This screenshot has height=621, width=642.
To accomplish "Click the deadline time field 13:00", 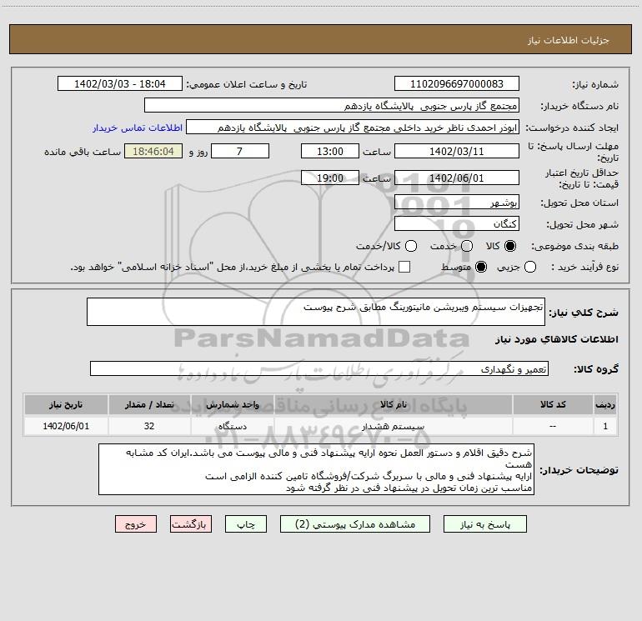I will pos(330,151).
